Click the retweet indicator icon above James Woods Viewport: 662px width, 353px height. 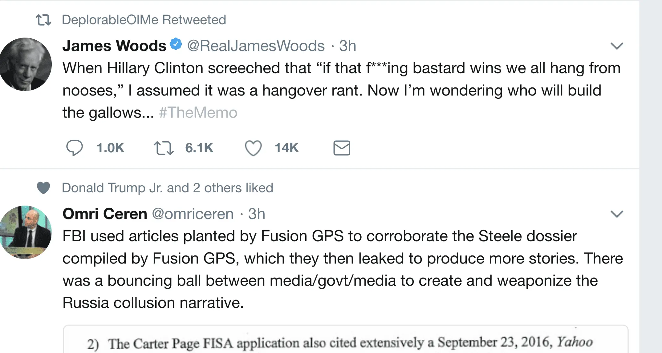click(x=43, y=20)
